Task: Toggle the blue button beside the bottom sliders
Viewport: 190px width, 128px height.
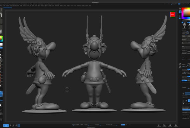Action: pos(123,125)
